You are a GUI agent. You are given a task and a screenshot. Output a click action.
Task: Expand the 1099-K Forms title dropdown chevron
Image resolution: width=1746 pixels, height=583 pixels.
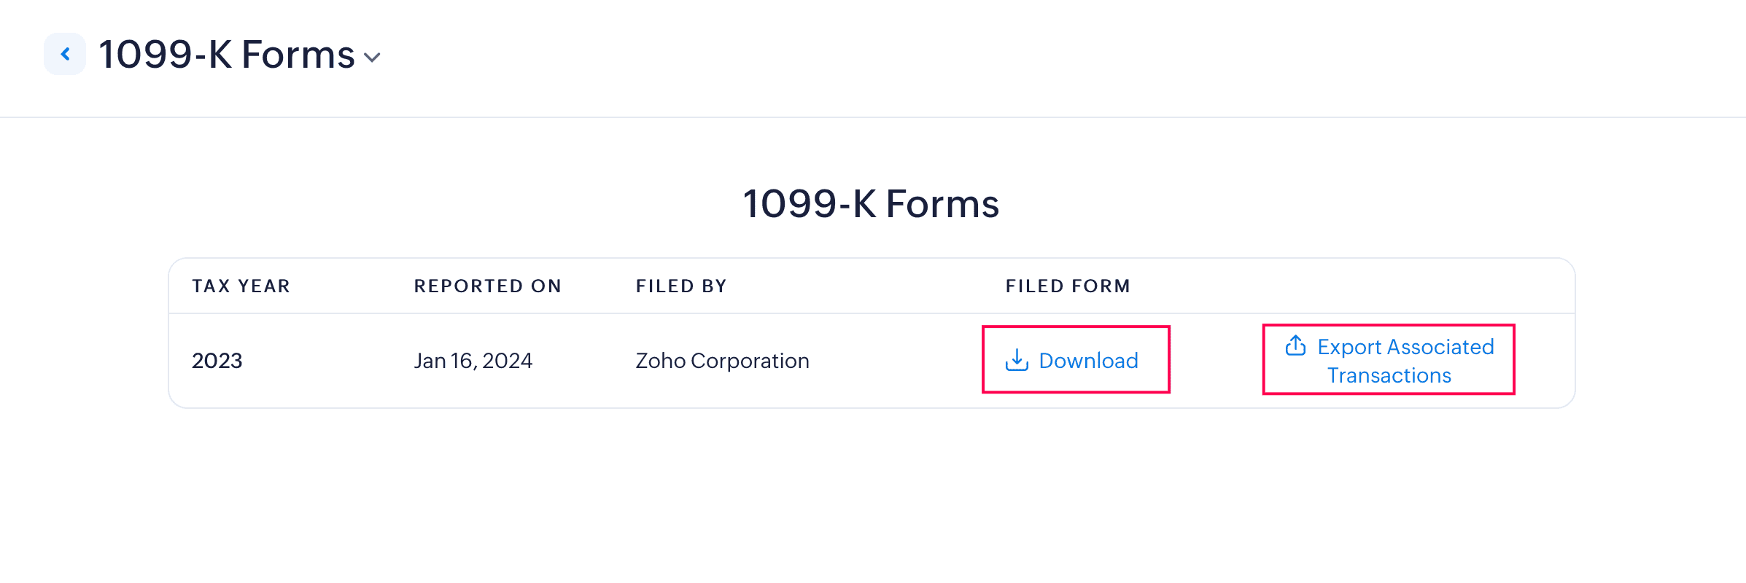(372, 58)
